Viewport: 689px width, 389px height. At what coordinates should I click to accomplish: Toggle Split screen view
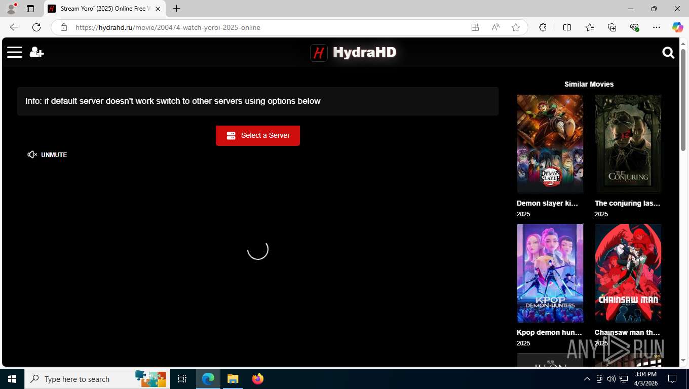pos(567,27)
